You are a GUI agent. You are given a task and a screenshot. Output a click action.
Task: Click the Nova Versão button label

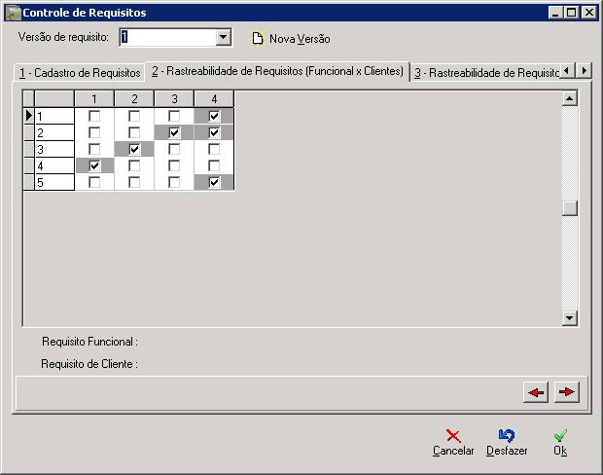tap(300, 39)
